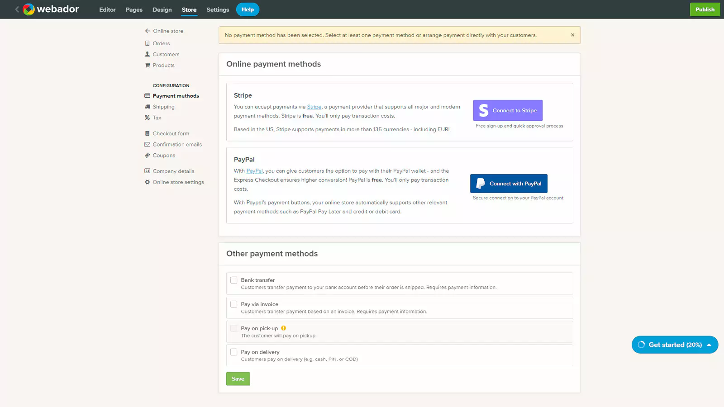Image resolution: width=724 pixels, height=407 pixels.
Task: Click the Webador logo icon
Action: (x=29, y=9)
